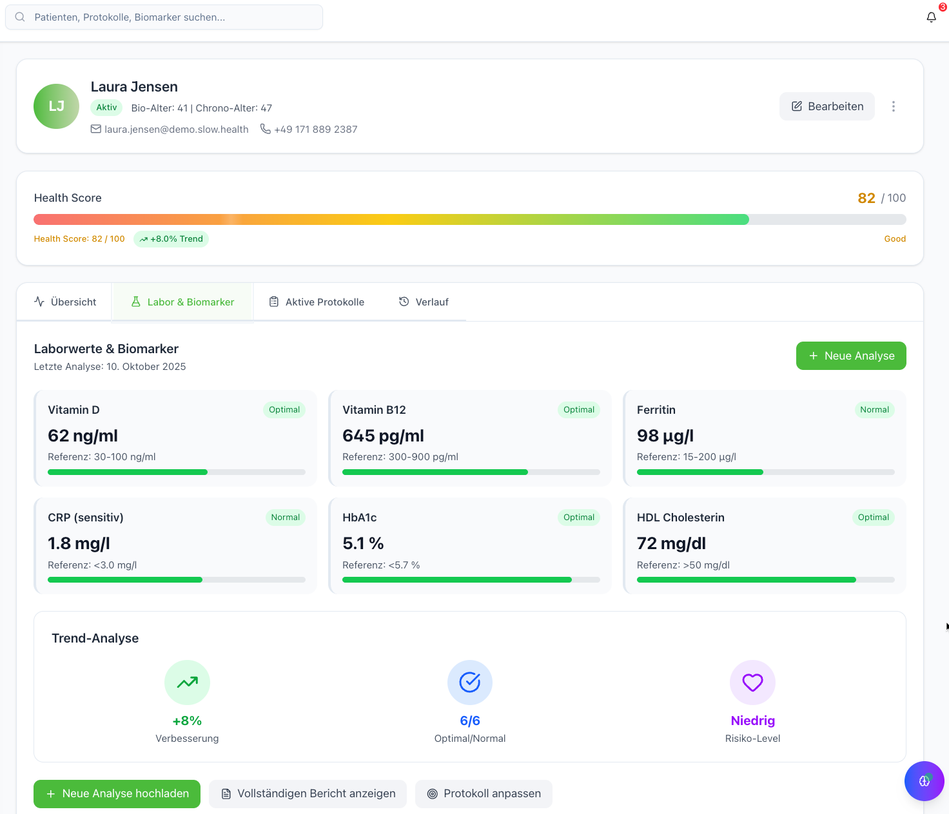
Task: Select the Aktive Protokolle tab
Action: (316, 301)
